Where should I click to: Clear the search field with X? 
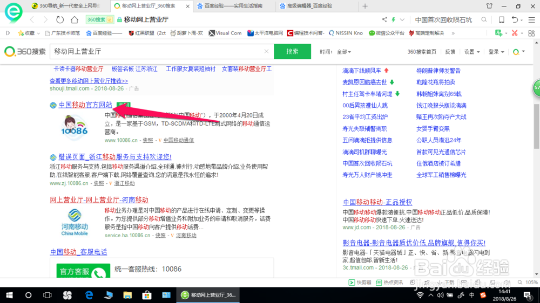click(x=266, y=51)
